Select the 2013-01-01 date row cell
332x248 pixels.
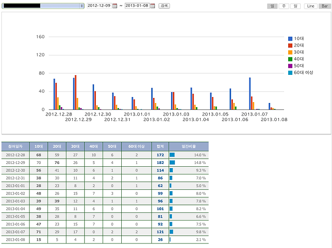click(15, 186)
